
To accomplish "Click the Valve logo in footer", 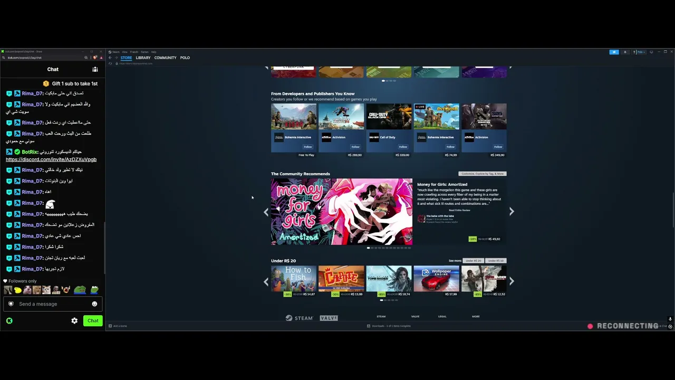I will pos(329,318).
